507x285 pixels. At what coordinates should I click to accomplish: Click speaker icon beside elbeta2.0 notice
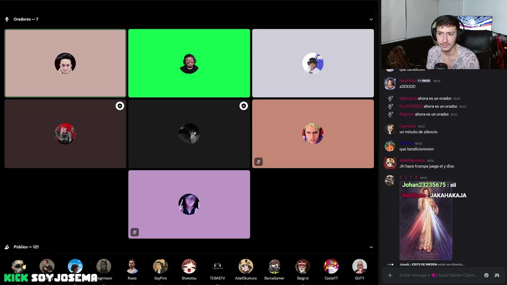(390, 98)
